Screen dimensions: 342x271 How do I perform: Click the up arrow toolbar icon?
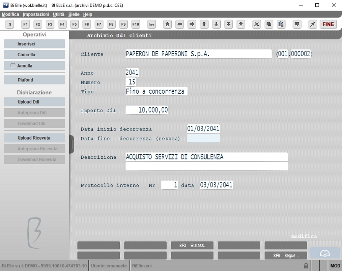[x=204, y=24]
